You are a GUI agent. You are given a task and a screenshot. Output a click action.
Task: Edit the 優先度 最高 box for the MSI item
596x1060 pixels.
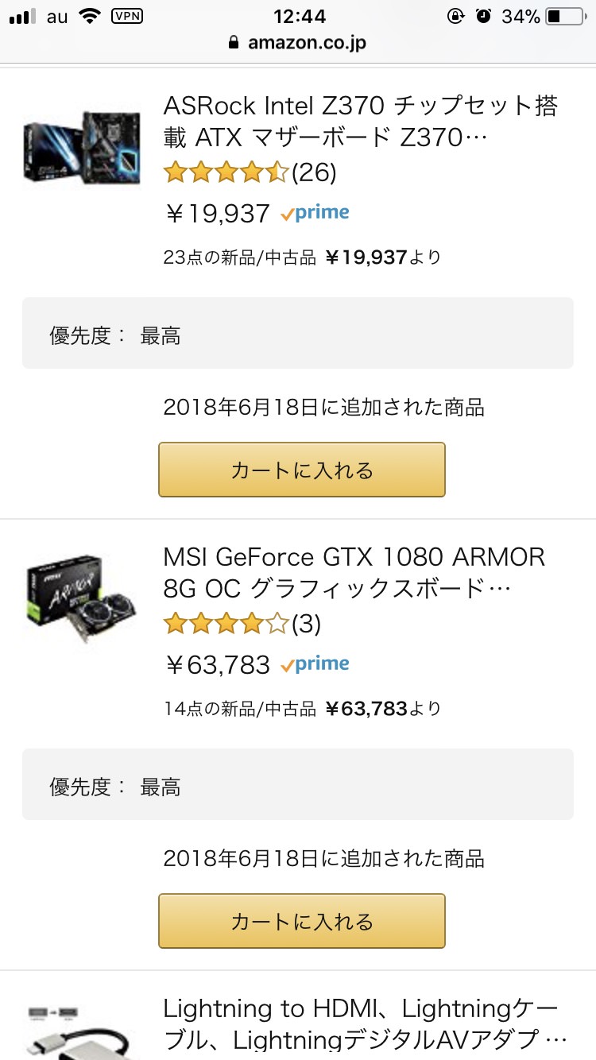(x=298, y=784)
